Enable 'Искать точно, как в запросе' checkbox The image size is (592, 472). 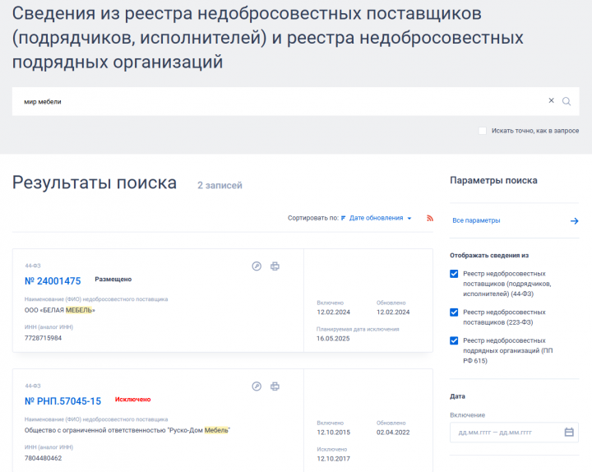[x=483, y=131]
